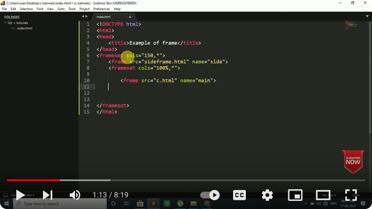The height and width of the screenshot is (209, 372).
Task: Collapse the c tutorials folder
Action: coord(5,23)
